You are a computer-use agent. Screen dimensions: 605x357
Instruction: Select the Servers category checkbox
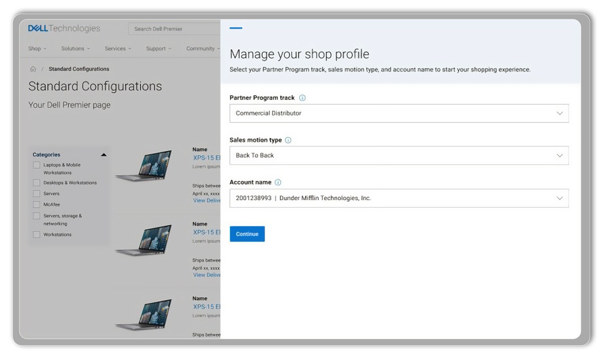36,194
